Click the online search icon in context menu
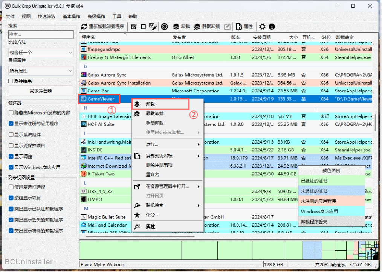382x272 pixels. [x=137, y=206]
